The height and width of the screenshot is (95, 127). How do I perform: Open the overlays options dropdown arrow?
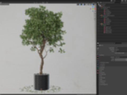84,4
